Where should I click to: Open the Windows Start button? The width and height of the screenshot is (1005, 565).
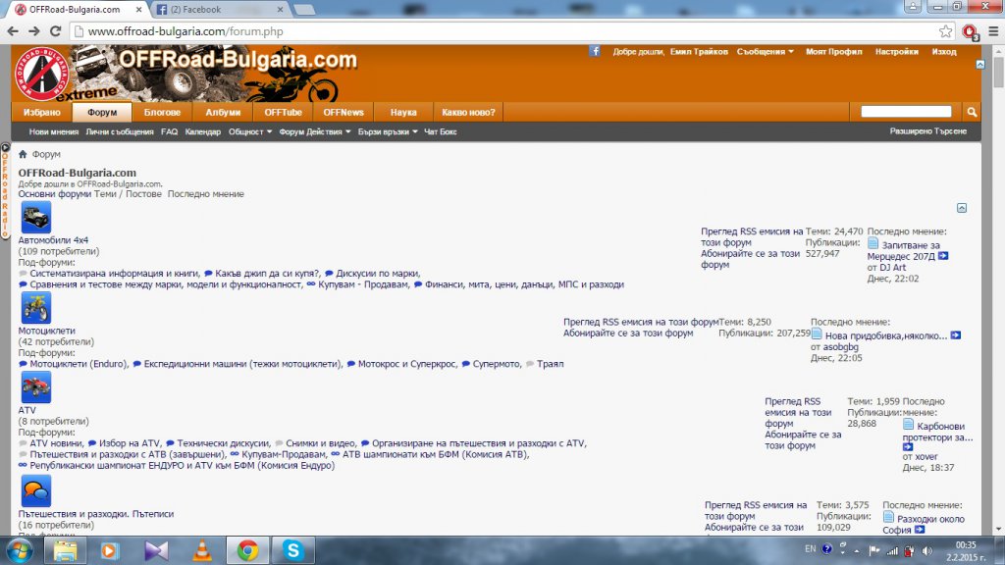[x=20, y=550]
